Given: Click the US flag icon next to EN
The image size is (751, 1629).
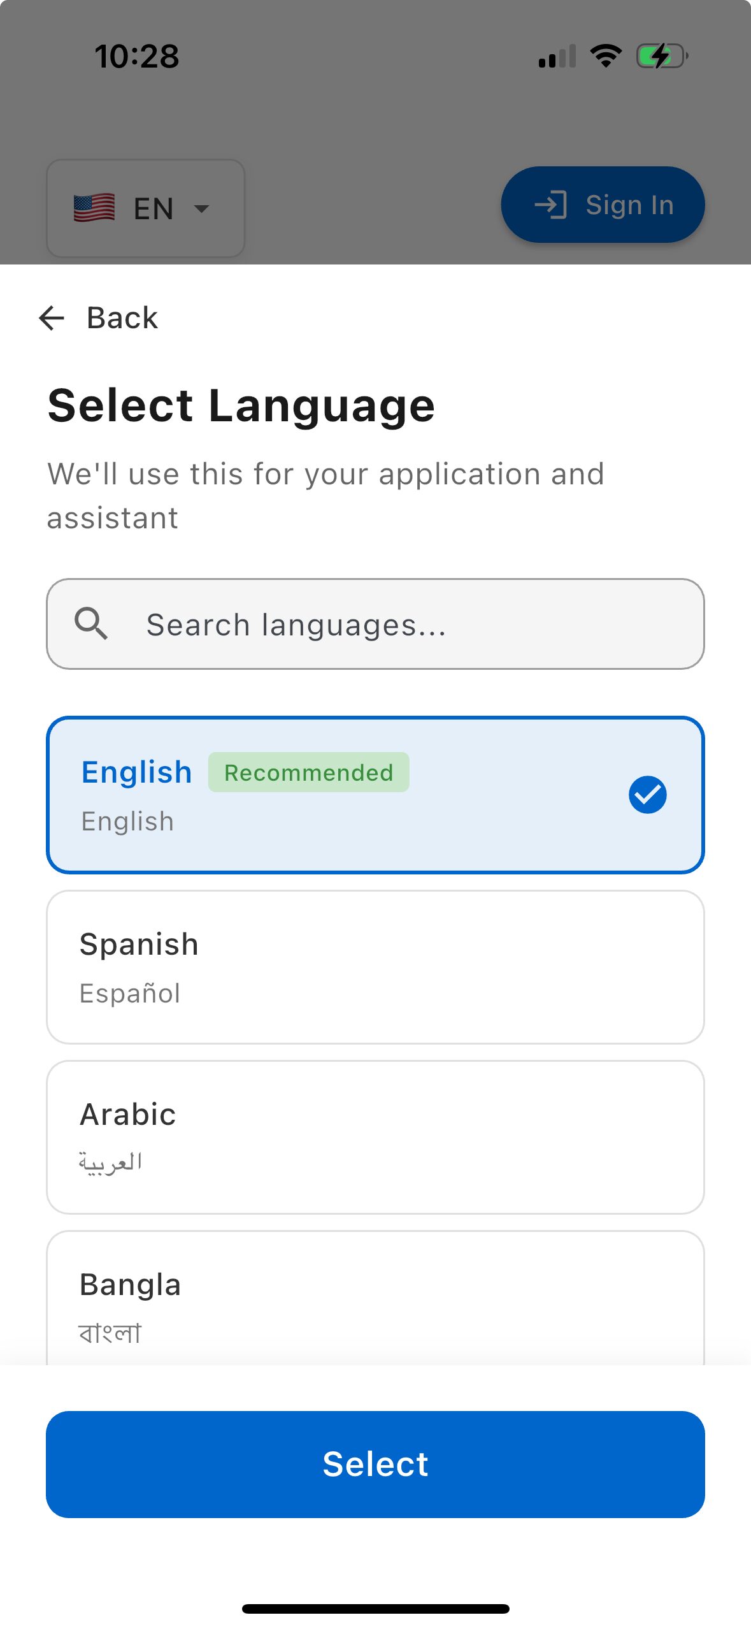Looking at the screenshot, I should pyautogui.click(x=94, y=207).
